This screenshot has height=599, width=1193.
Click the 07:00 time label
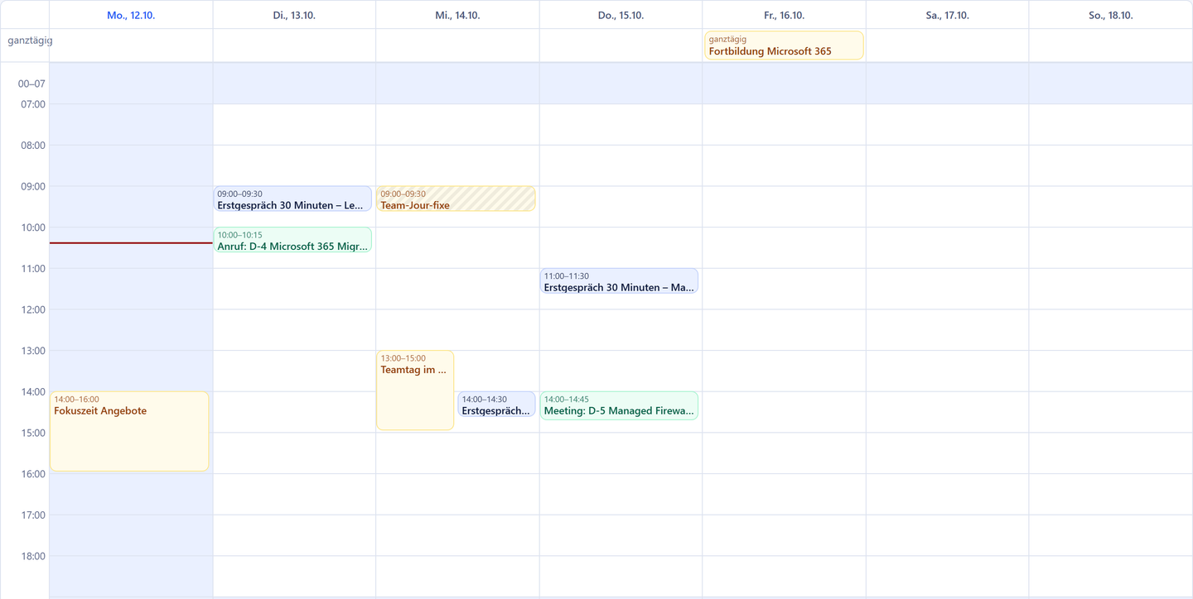[33, 104]
